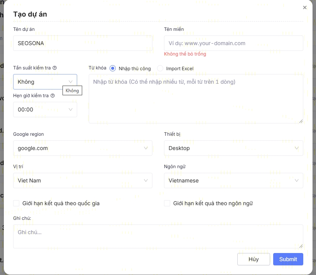
Task: Expand the Ngôn ngữ Vietnamese dropdown
Action: tap(233, 181)
